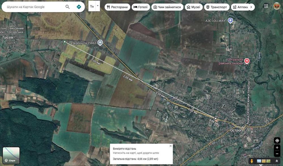Open directions via the blue diamond icon

point(79,7)
